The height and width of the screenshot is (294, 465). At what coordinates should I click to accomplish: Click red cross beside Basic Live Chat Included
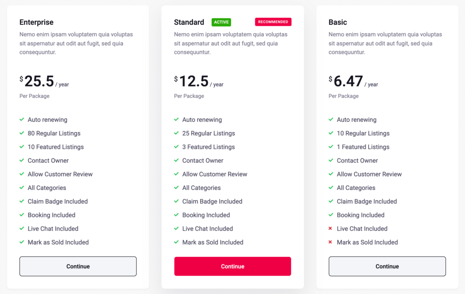(331, 228)
